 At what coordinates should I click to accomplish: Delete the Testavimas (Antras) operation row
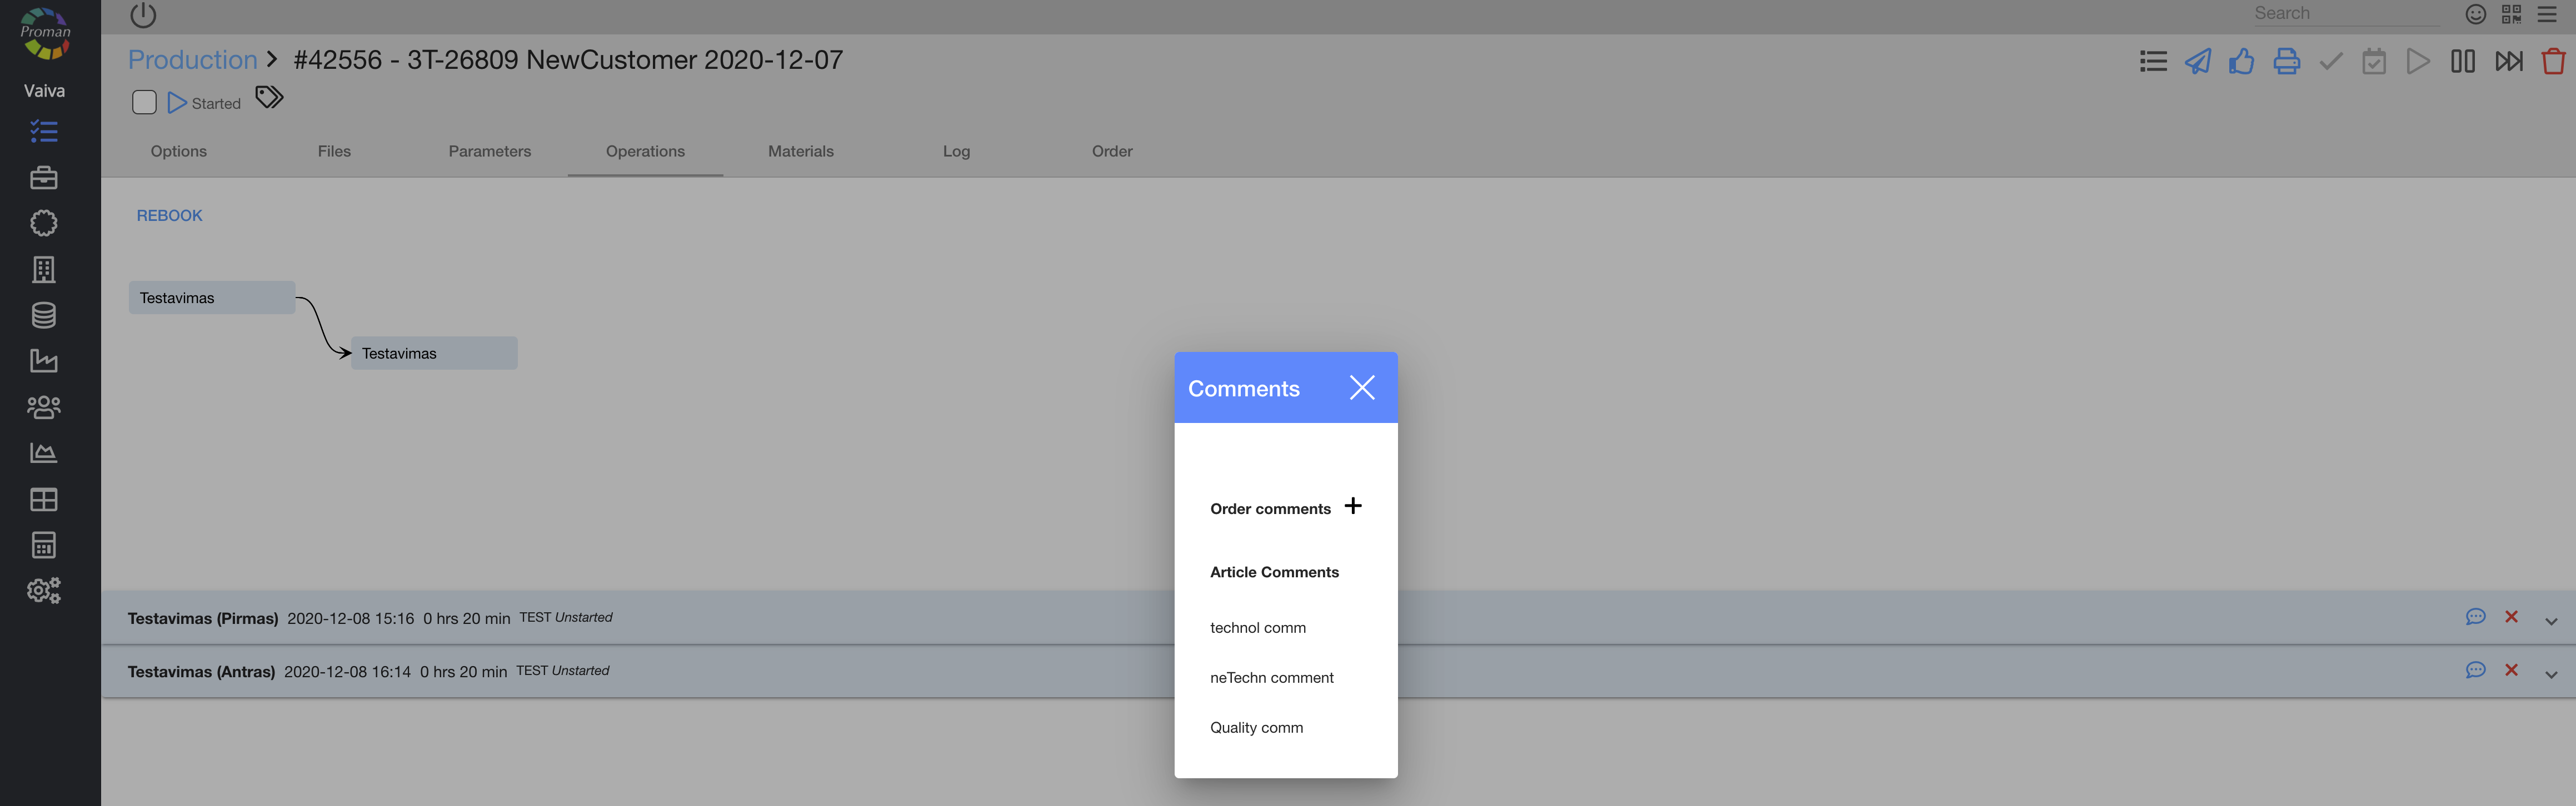2511,670
